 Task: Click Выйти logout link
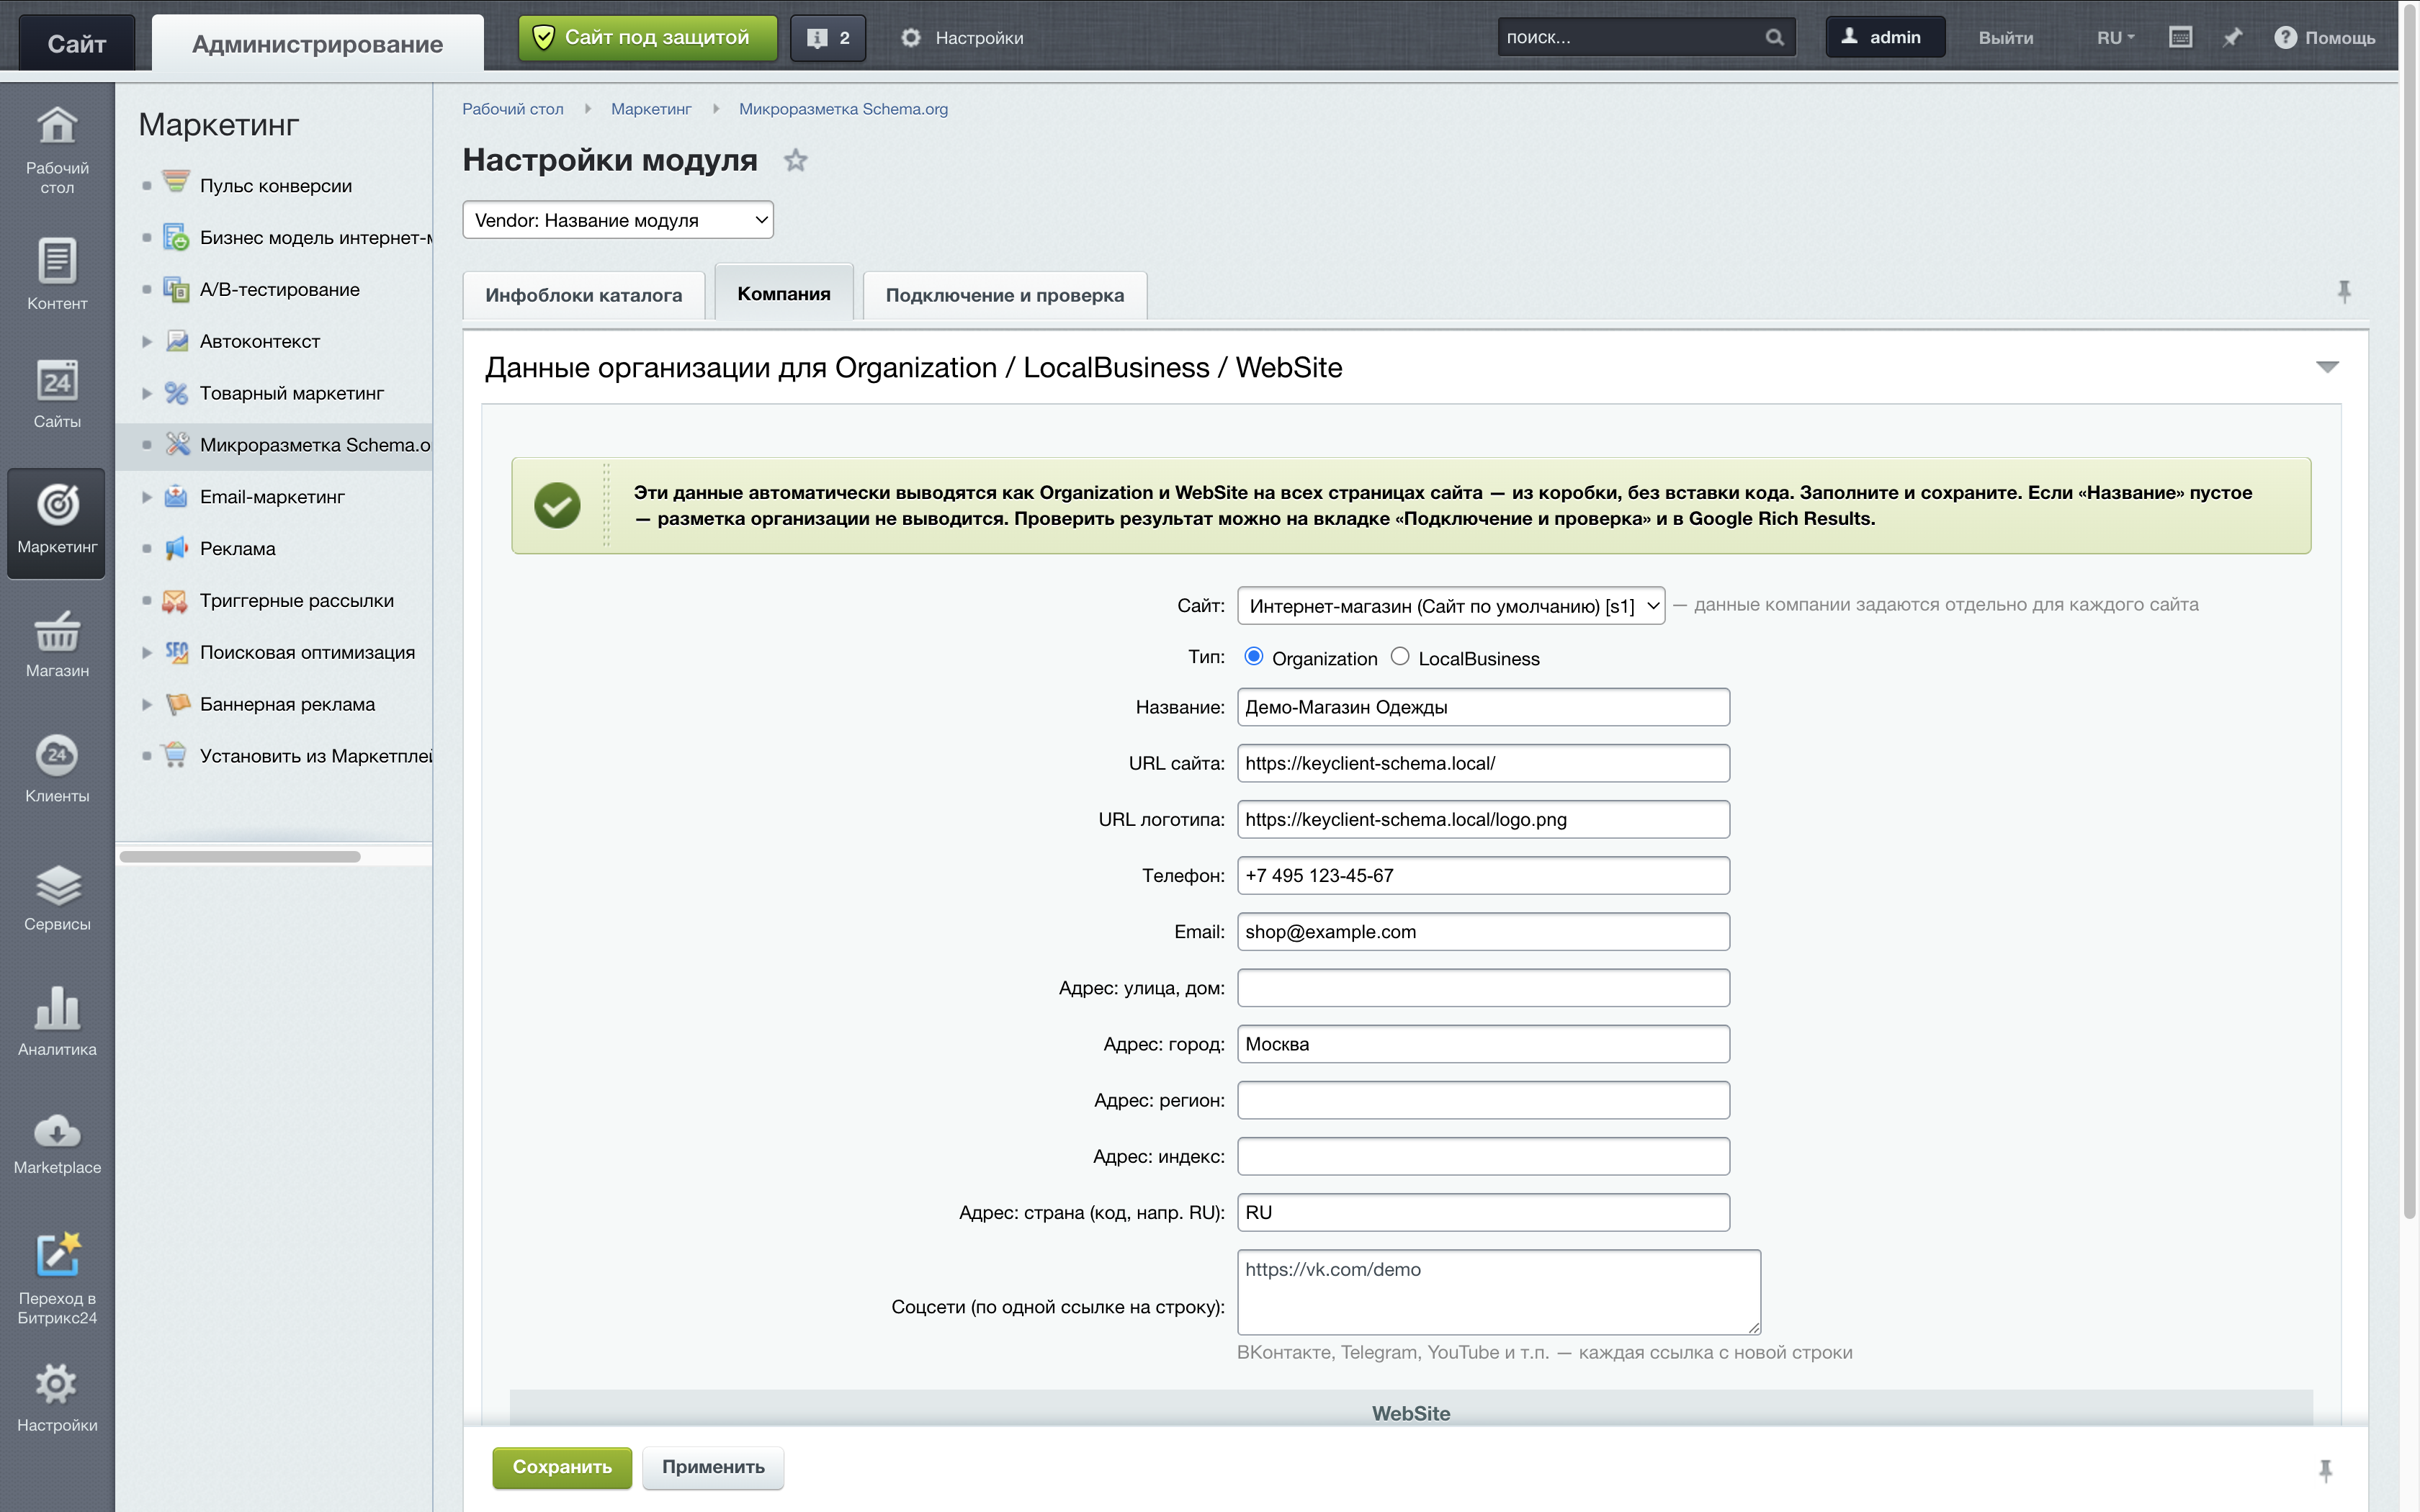[2005, 37]
